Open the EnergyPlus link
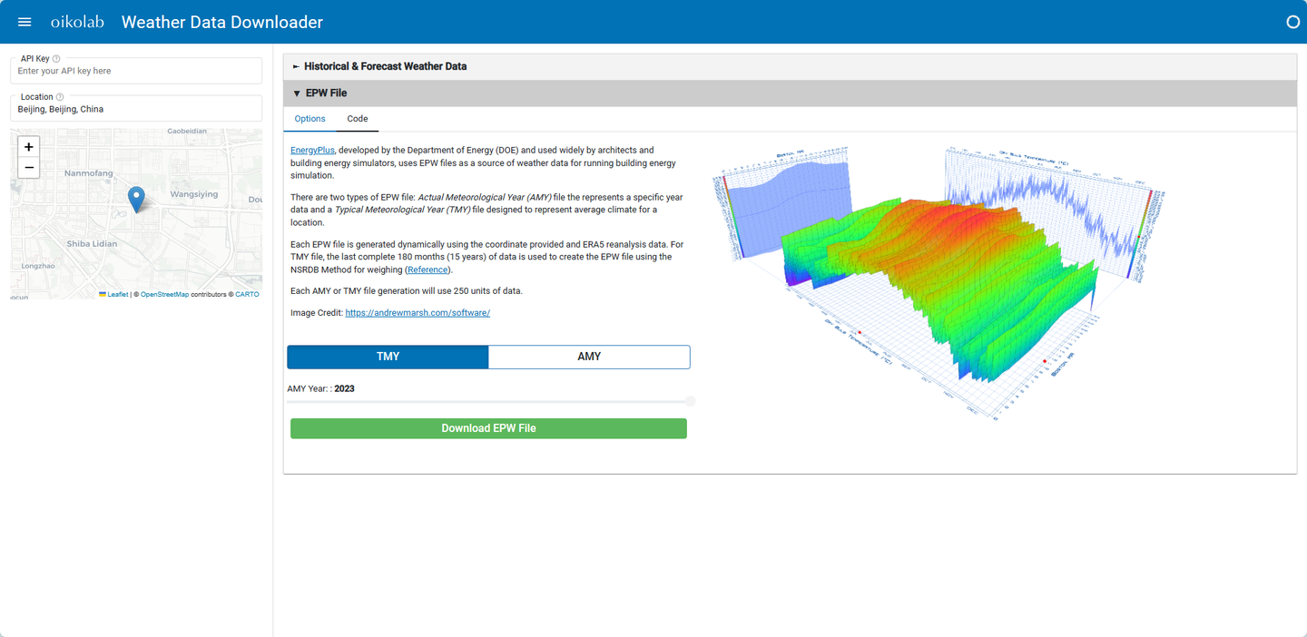Viewport: 1307px width, 637px height. [x=313, y=150]
